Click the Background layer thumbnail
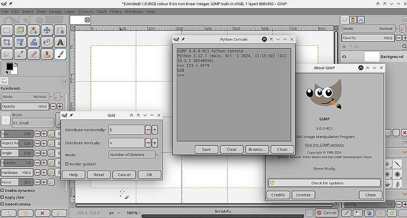 coord(372,57)
